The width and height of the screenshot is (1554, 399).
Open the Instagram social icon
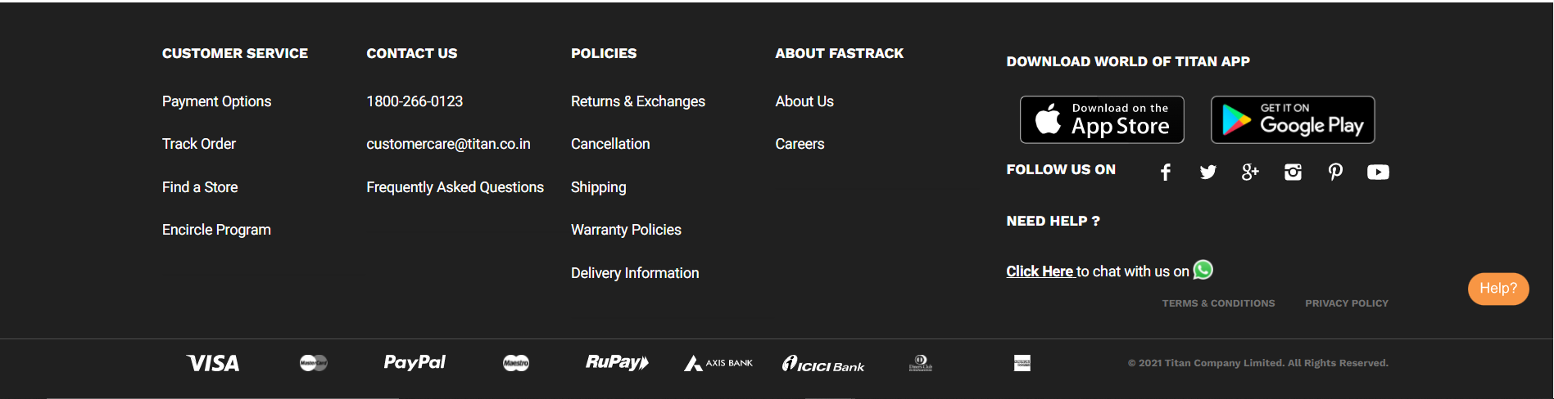point(1293,172)
